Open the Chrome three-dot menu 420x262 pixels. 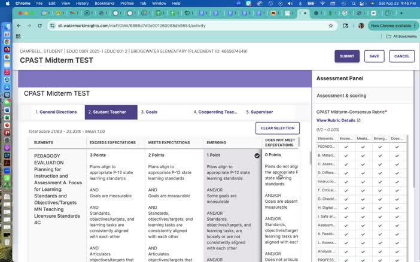pos(415,26)
